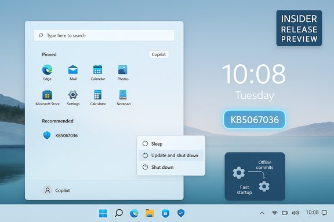Click the taskbar clock showing 10:08
The image size is (334, 222).
tap(312, 212)
